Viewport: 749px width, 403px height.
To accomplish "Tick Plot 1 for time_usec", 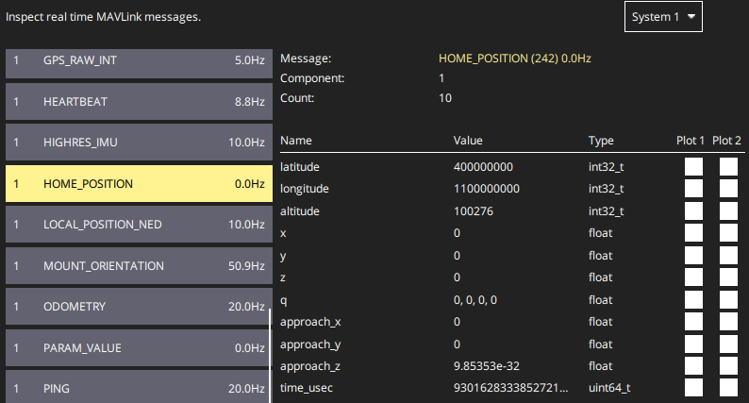I will (693, 388).
